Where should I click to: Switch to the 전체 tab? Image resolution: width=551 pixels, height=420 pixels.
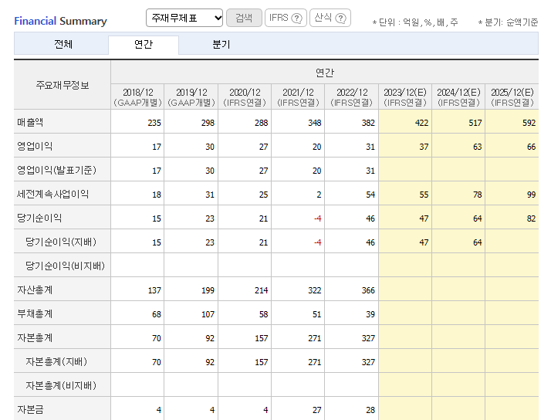point(63,44)
